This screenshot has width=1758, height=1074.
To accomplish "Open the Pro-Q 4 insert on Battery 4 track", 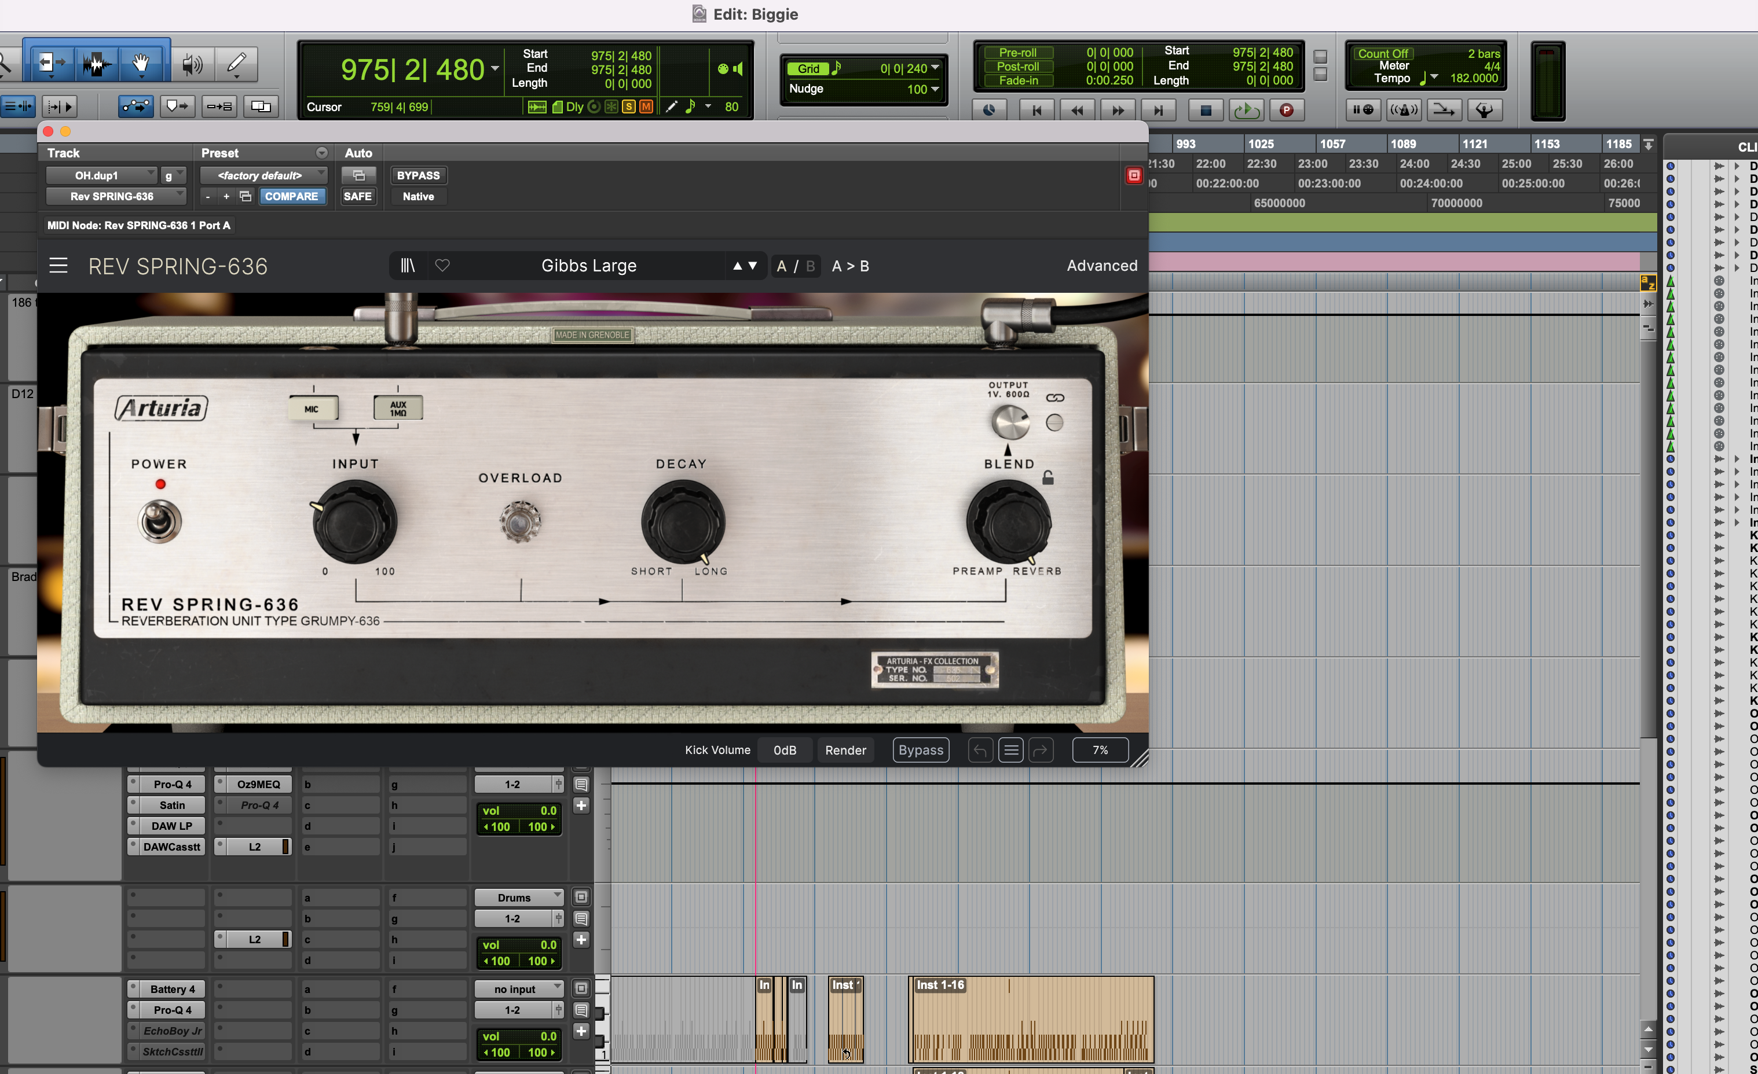I will (172, 1010).
